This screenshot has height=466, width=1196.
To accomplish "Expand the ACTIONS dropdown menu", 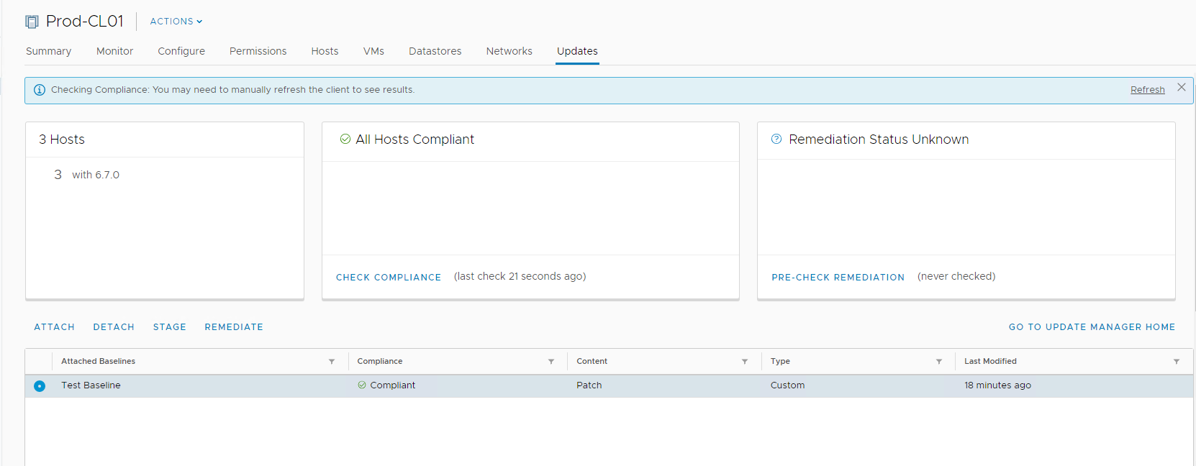I will (x=176, y=22).
